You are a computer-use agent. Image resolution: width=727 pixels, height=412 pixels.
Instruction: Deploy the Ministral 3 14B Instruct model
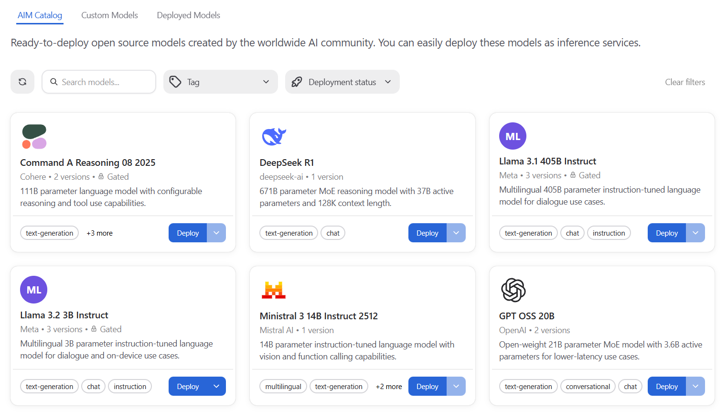(427, 386)
